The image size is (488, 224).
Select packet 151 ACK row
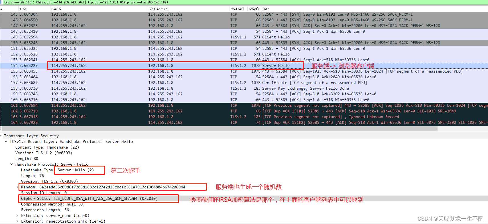244,49
